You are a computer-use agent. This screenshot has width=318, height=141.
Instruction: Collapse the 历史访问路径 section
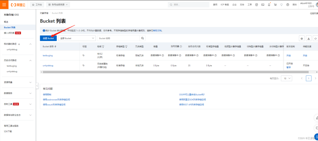(30, 61)
